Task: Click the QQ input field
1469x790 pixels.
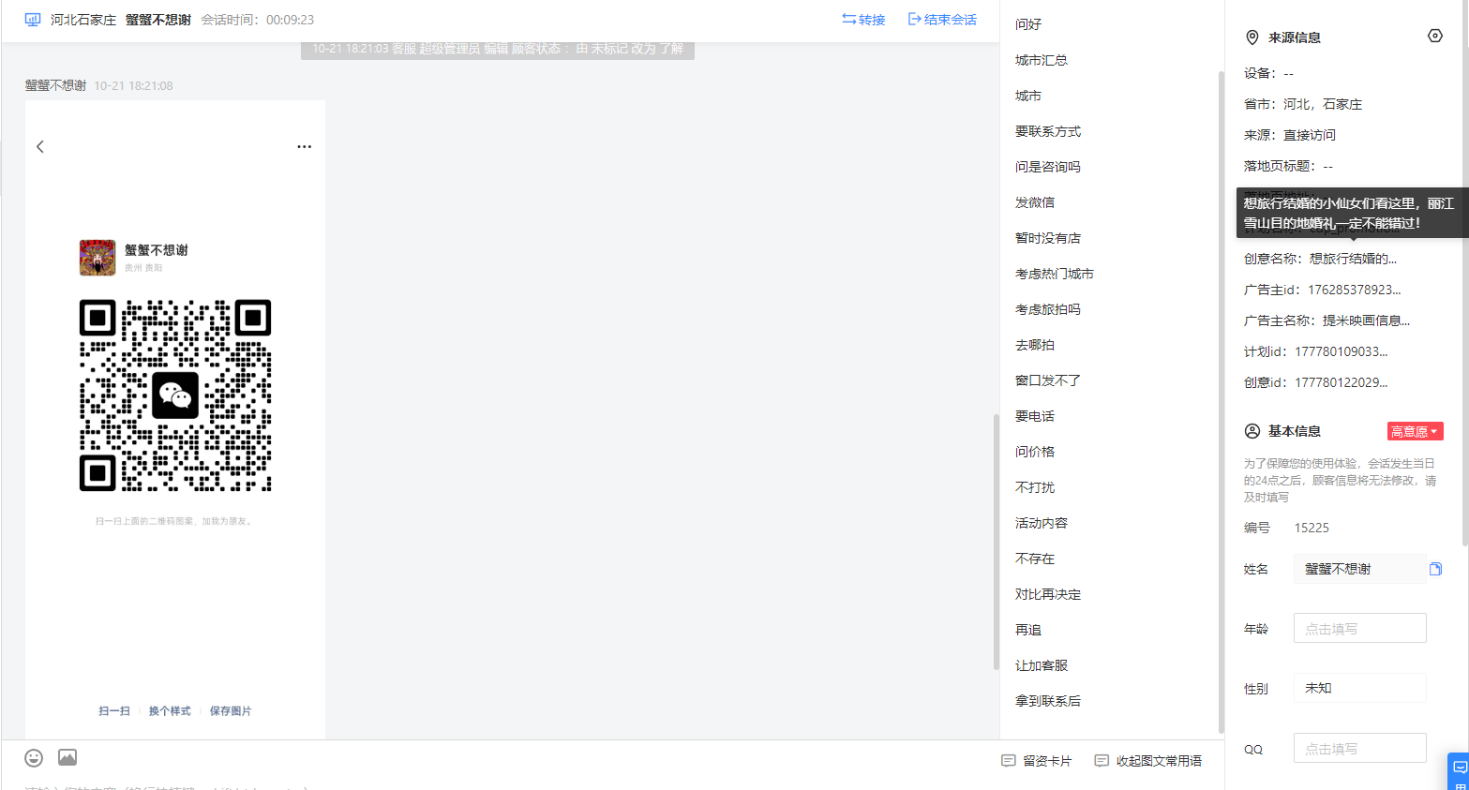Action: click(x=1359, y=748)
